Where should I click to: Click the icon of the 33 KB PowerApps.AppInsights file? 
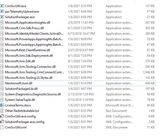2,39
